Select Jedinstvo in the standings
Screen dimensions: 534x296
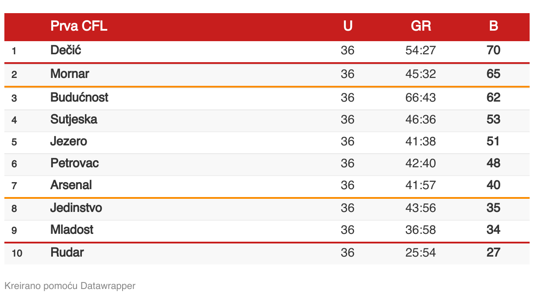76,208
